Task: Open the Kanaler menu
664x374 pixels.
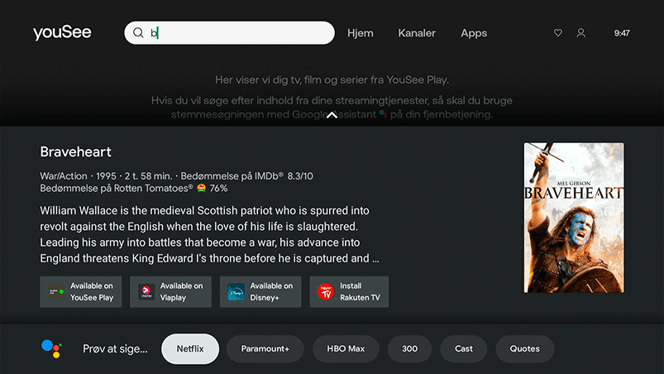Action: coord(417,33)
